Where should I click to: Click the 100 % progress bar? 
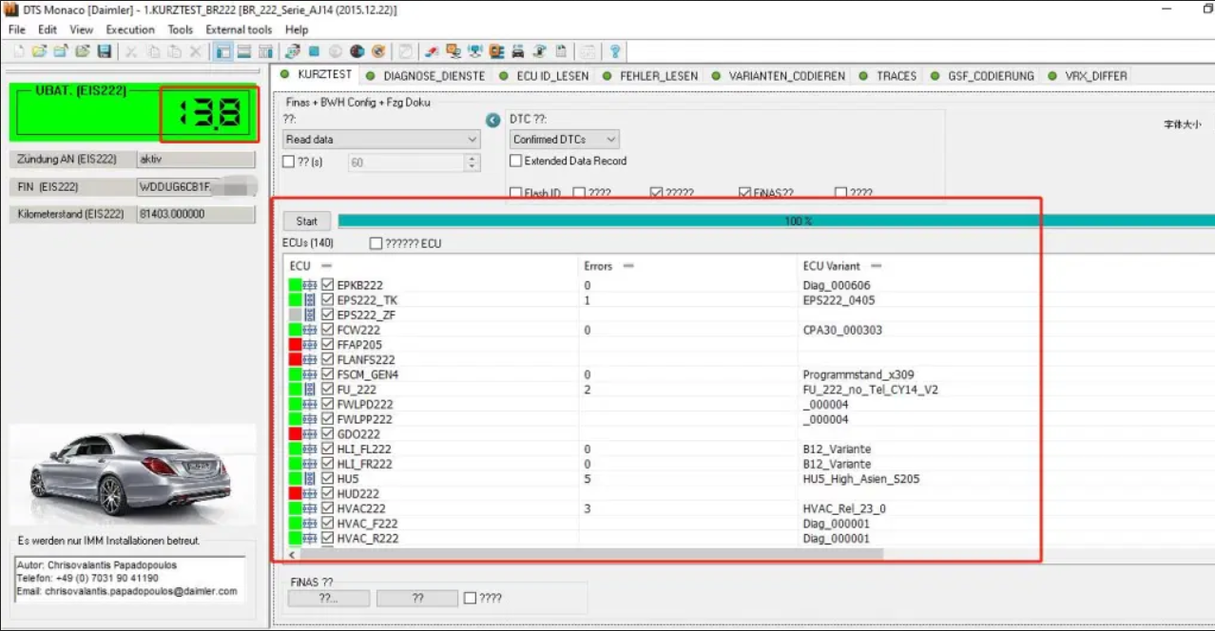point(776,220)
